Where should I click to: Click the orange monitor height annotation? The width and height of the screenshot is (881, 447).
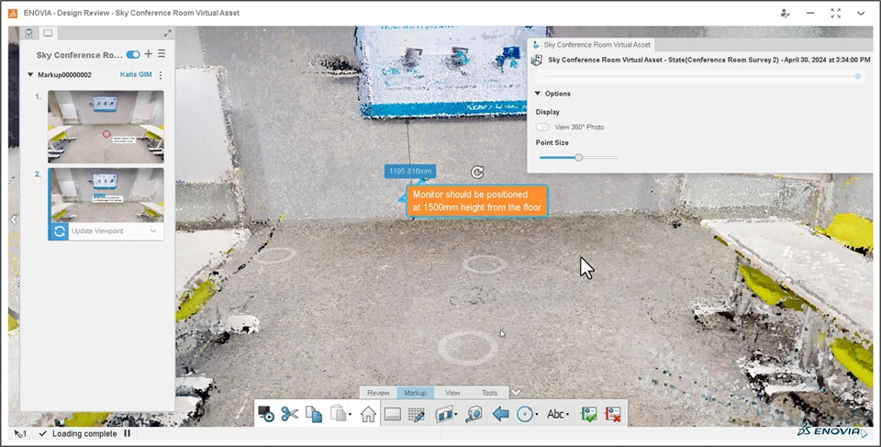click(477, 201)
